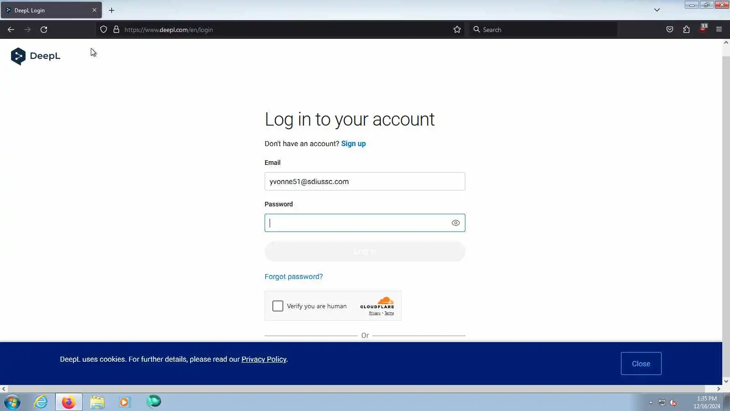This screenshot has width=730, height=411.
Task: Click the site security padlock icon
Action: coord(116,30)
